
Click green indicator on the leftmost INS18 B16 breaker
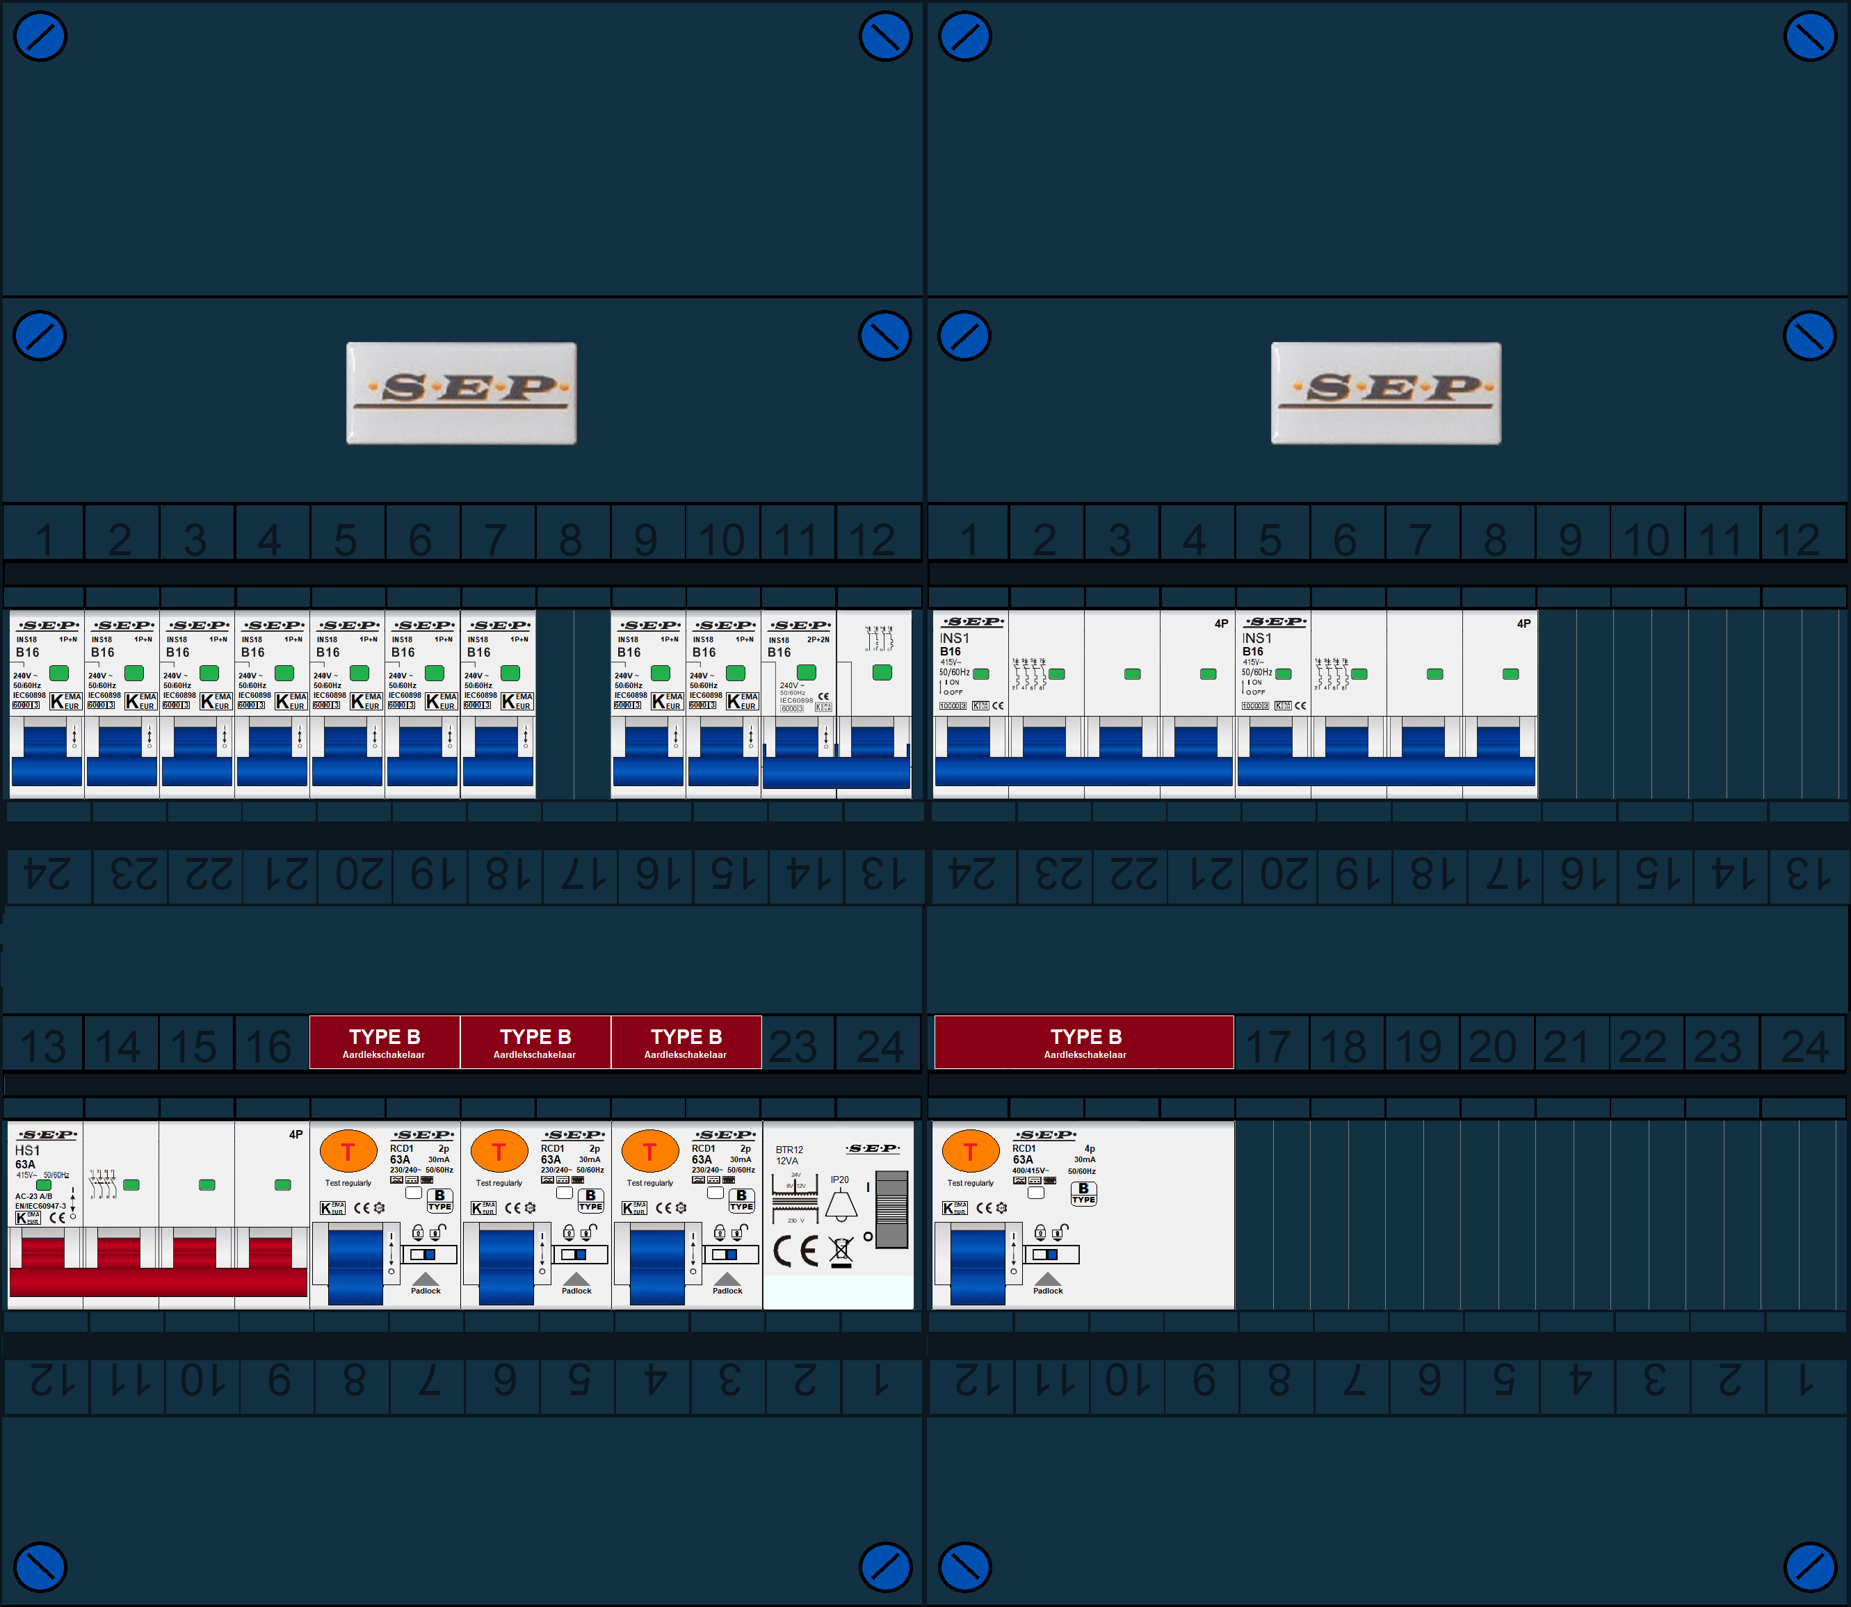(59, 673)
